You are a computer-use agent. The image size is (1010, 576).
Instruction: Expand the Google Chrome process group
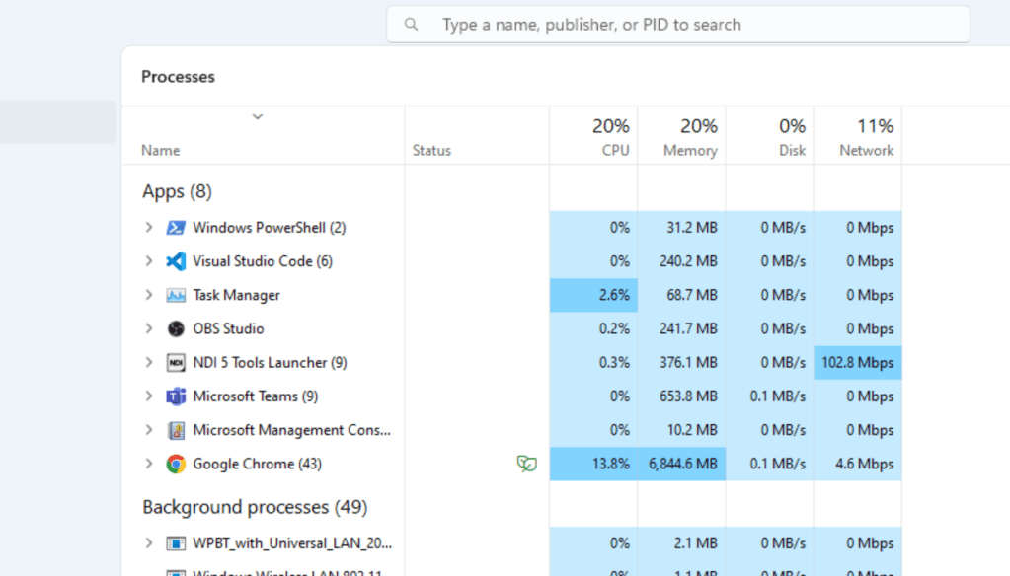149,464
